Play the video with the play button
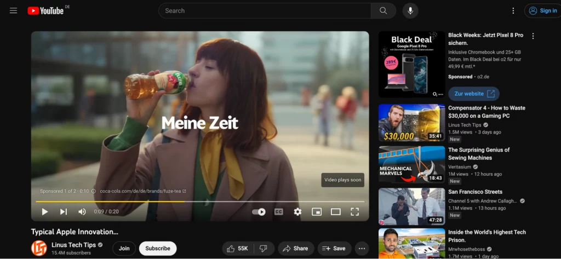The height and width of the screenshot is (259, 561). tap(45, 212)
